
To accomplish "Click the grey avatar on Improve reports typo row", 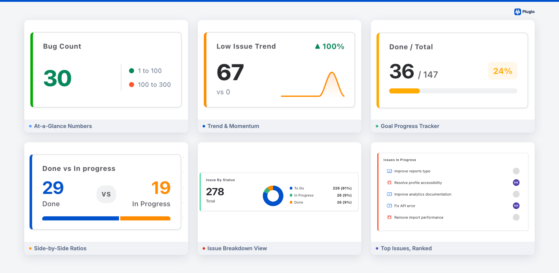I will pos(516,171).
